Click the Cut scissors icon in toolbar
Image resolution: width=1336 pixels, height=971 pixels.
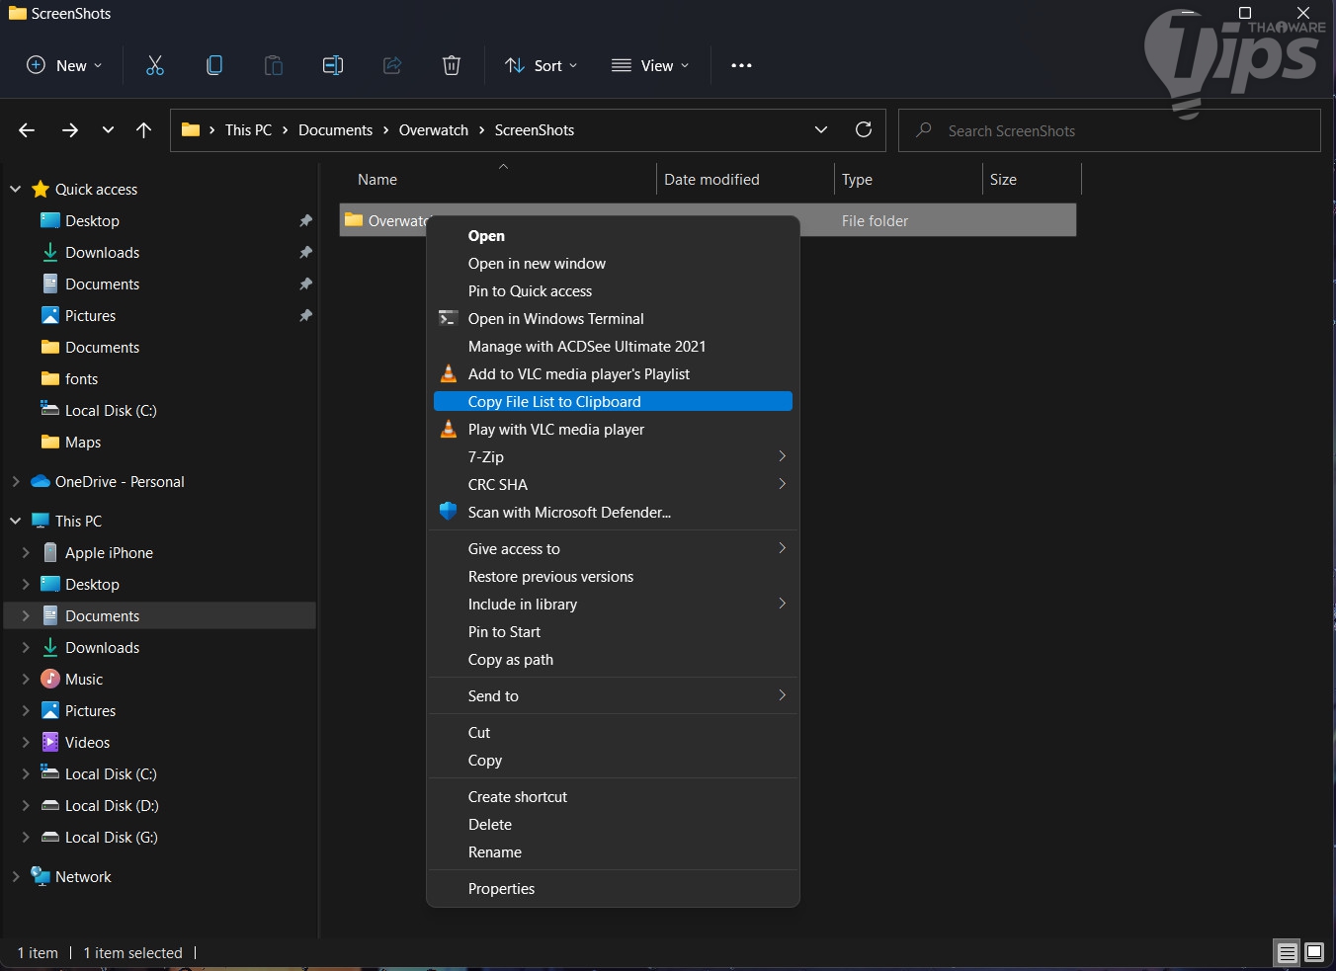pyautogui.click(x=155, y=65)
